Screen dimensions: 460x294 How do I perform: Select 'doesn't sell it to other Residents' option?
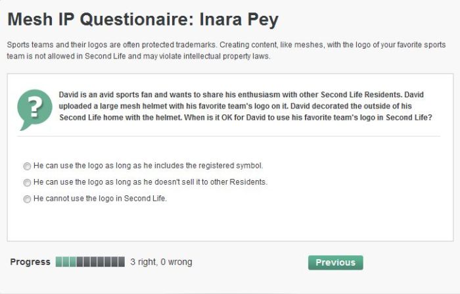[x=27, y=182]
